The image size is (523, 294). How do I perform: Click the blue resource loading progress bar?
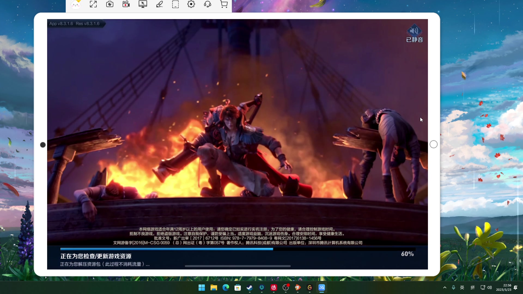pyautogui.click(x=238, y=249)
